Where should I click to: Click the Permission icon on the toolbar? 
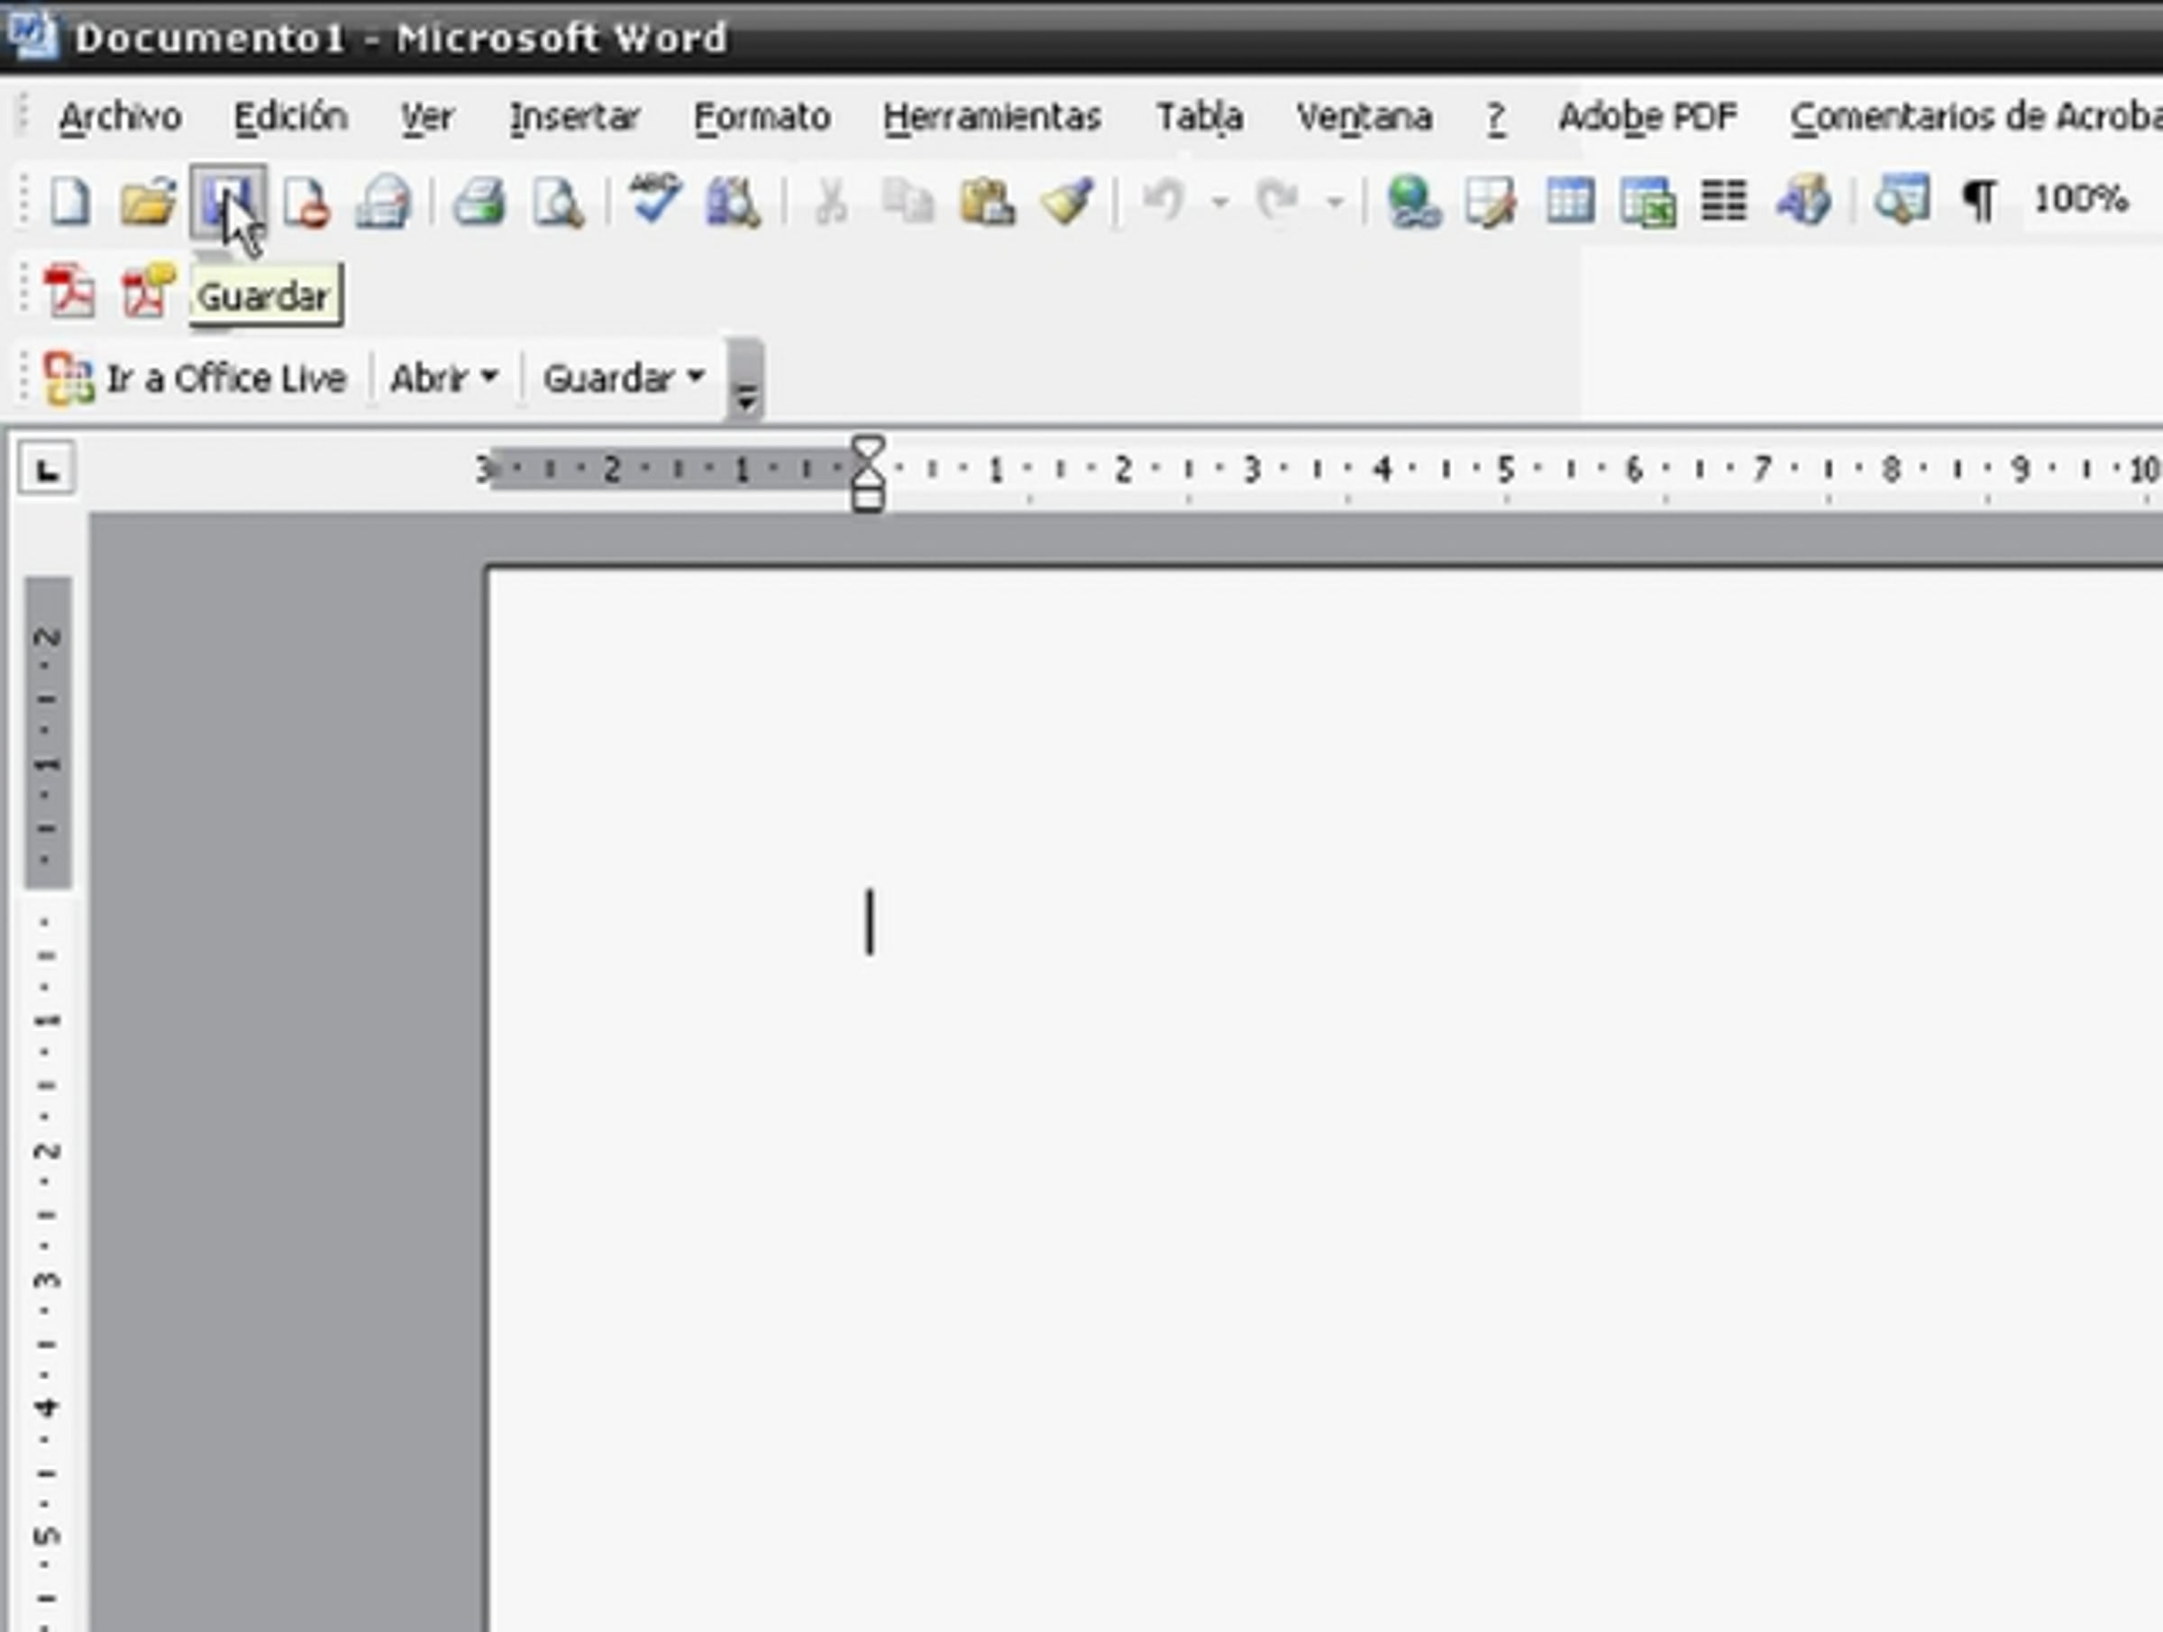click(306, 203)
